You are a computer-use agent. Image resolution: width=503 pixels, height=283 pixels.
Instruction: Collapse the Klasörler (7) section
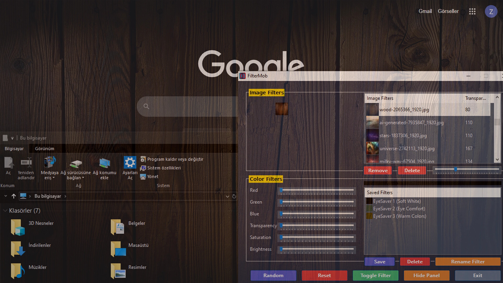5,210
